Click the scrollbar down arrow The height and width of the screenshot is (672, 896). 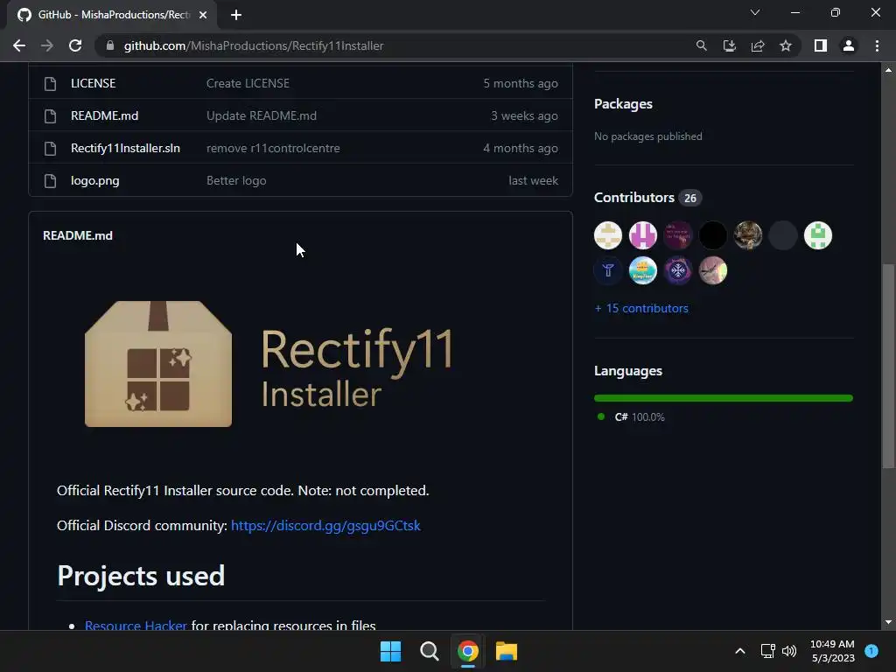(x=888, y=622)
